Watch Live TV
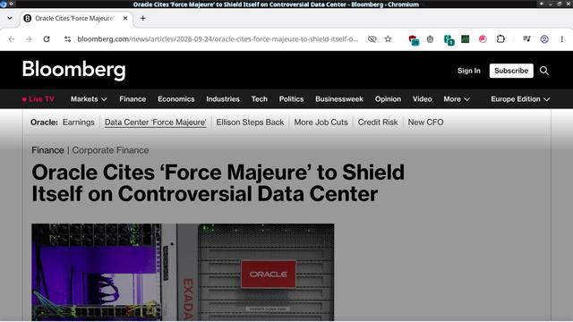Screen dimensions: 573x322 38,99
